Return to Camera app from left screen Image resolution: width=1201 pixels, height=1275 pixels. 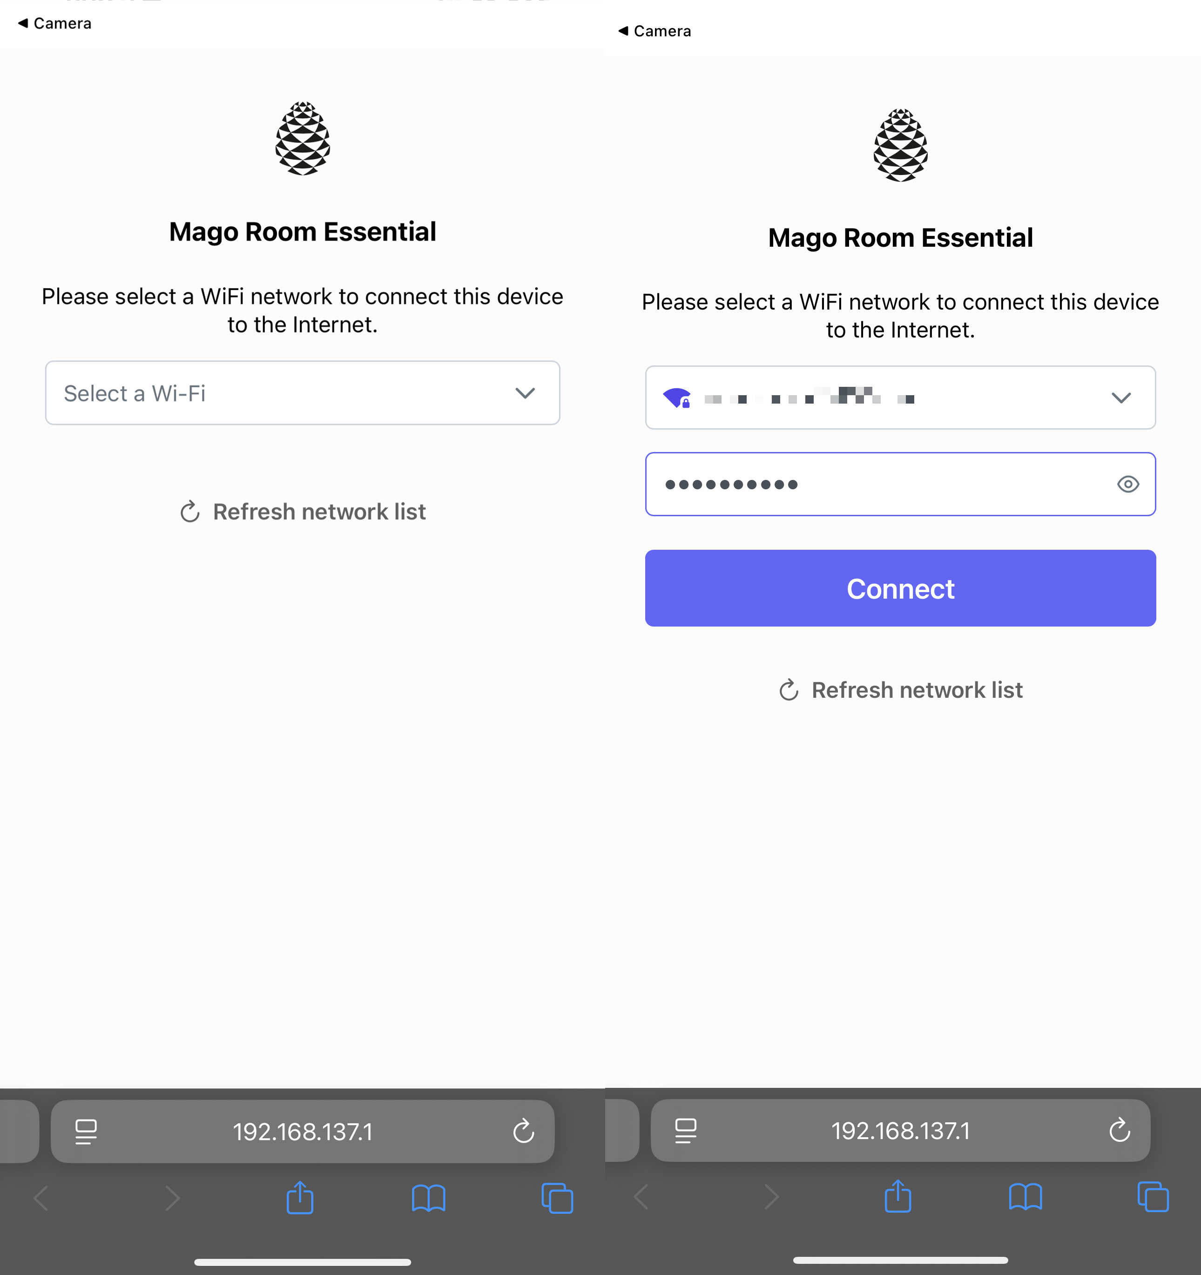pos(55,24)
